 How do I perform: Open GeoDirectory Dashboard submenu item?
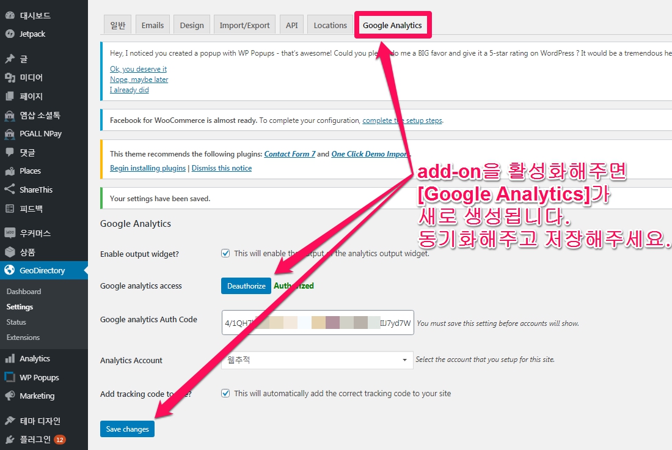[x=24, y=291]
